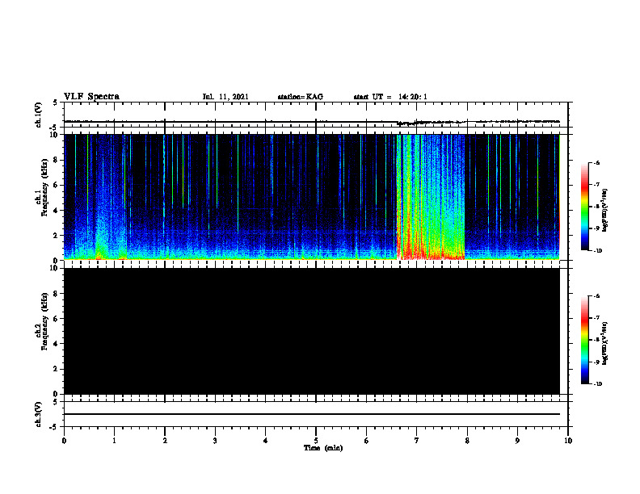Click the "VLF Spectra" plot title
Screen dimensions: 640x494
coord(91,97)
